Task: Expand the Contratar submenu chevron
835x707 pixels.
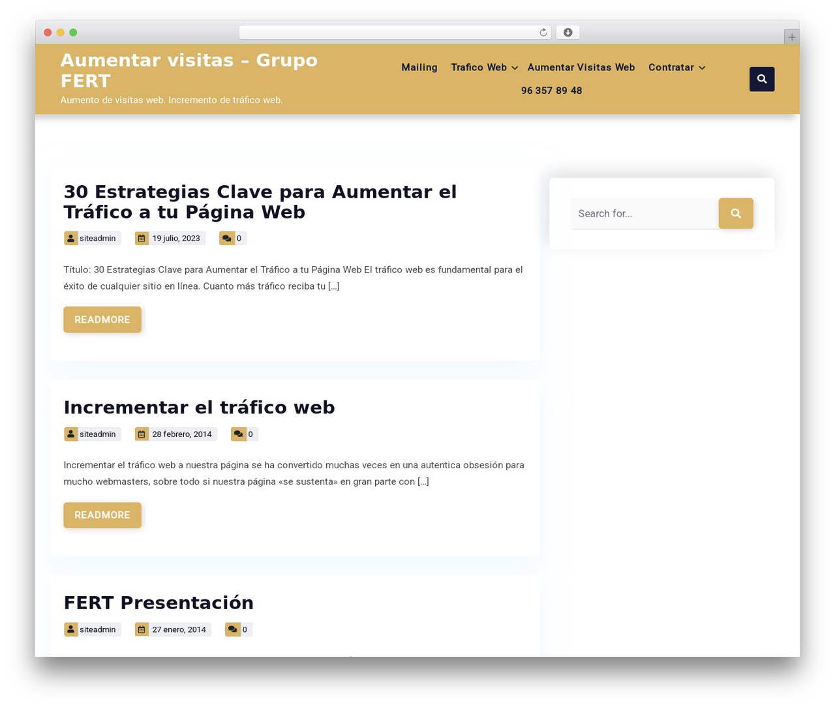Action: click(x=702, y=68)
